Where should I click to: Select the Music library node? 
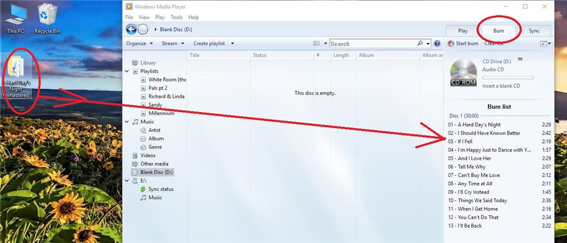pyautogui.click(x=147, y=121)
